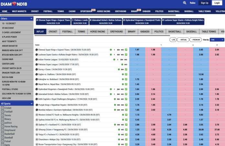Open Delhi Capitals v Royal Challengers Bengaluru match
The width and height of the screenshot is (225, 146).
tap(68, 99)
